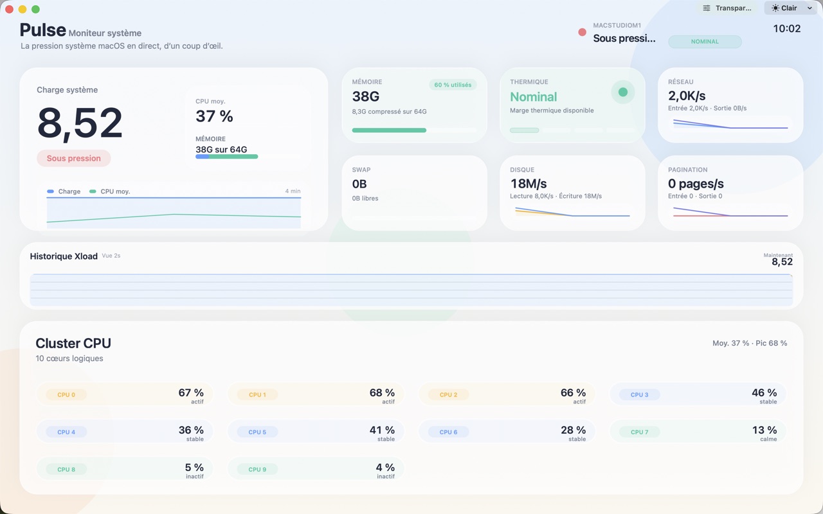
Task: Click the green CPU moy. legend marker
Action: (x=93, y=191)
